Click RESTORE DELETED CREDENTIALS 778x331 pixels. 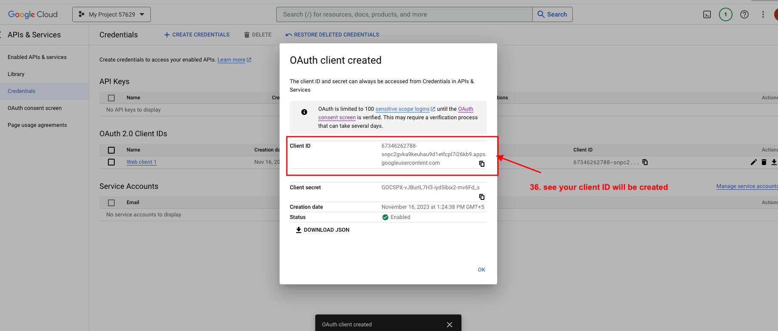pyautogui.click(x=332, y=35)
